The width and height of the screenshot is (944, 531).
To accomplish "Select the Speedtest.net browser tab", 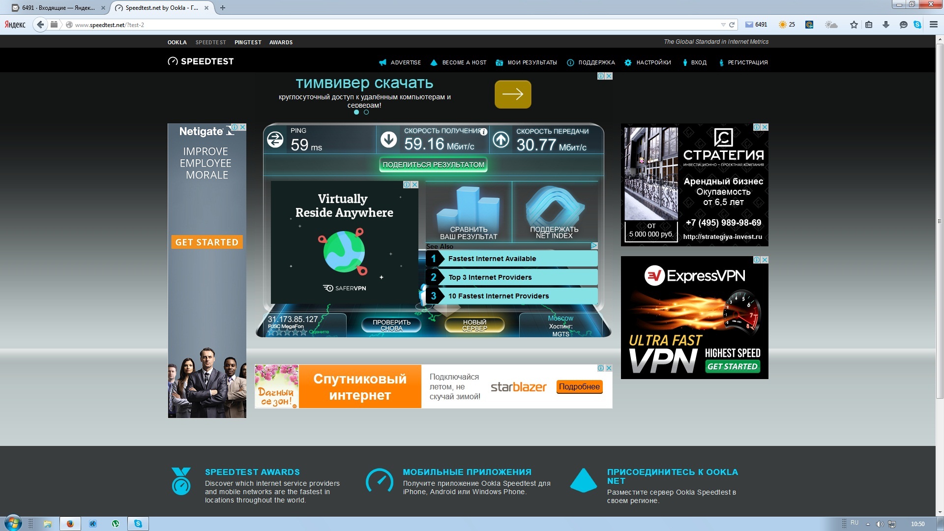I will [x=162, y=8].
